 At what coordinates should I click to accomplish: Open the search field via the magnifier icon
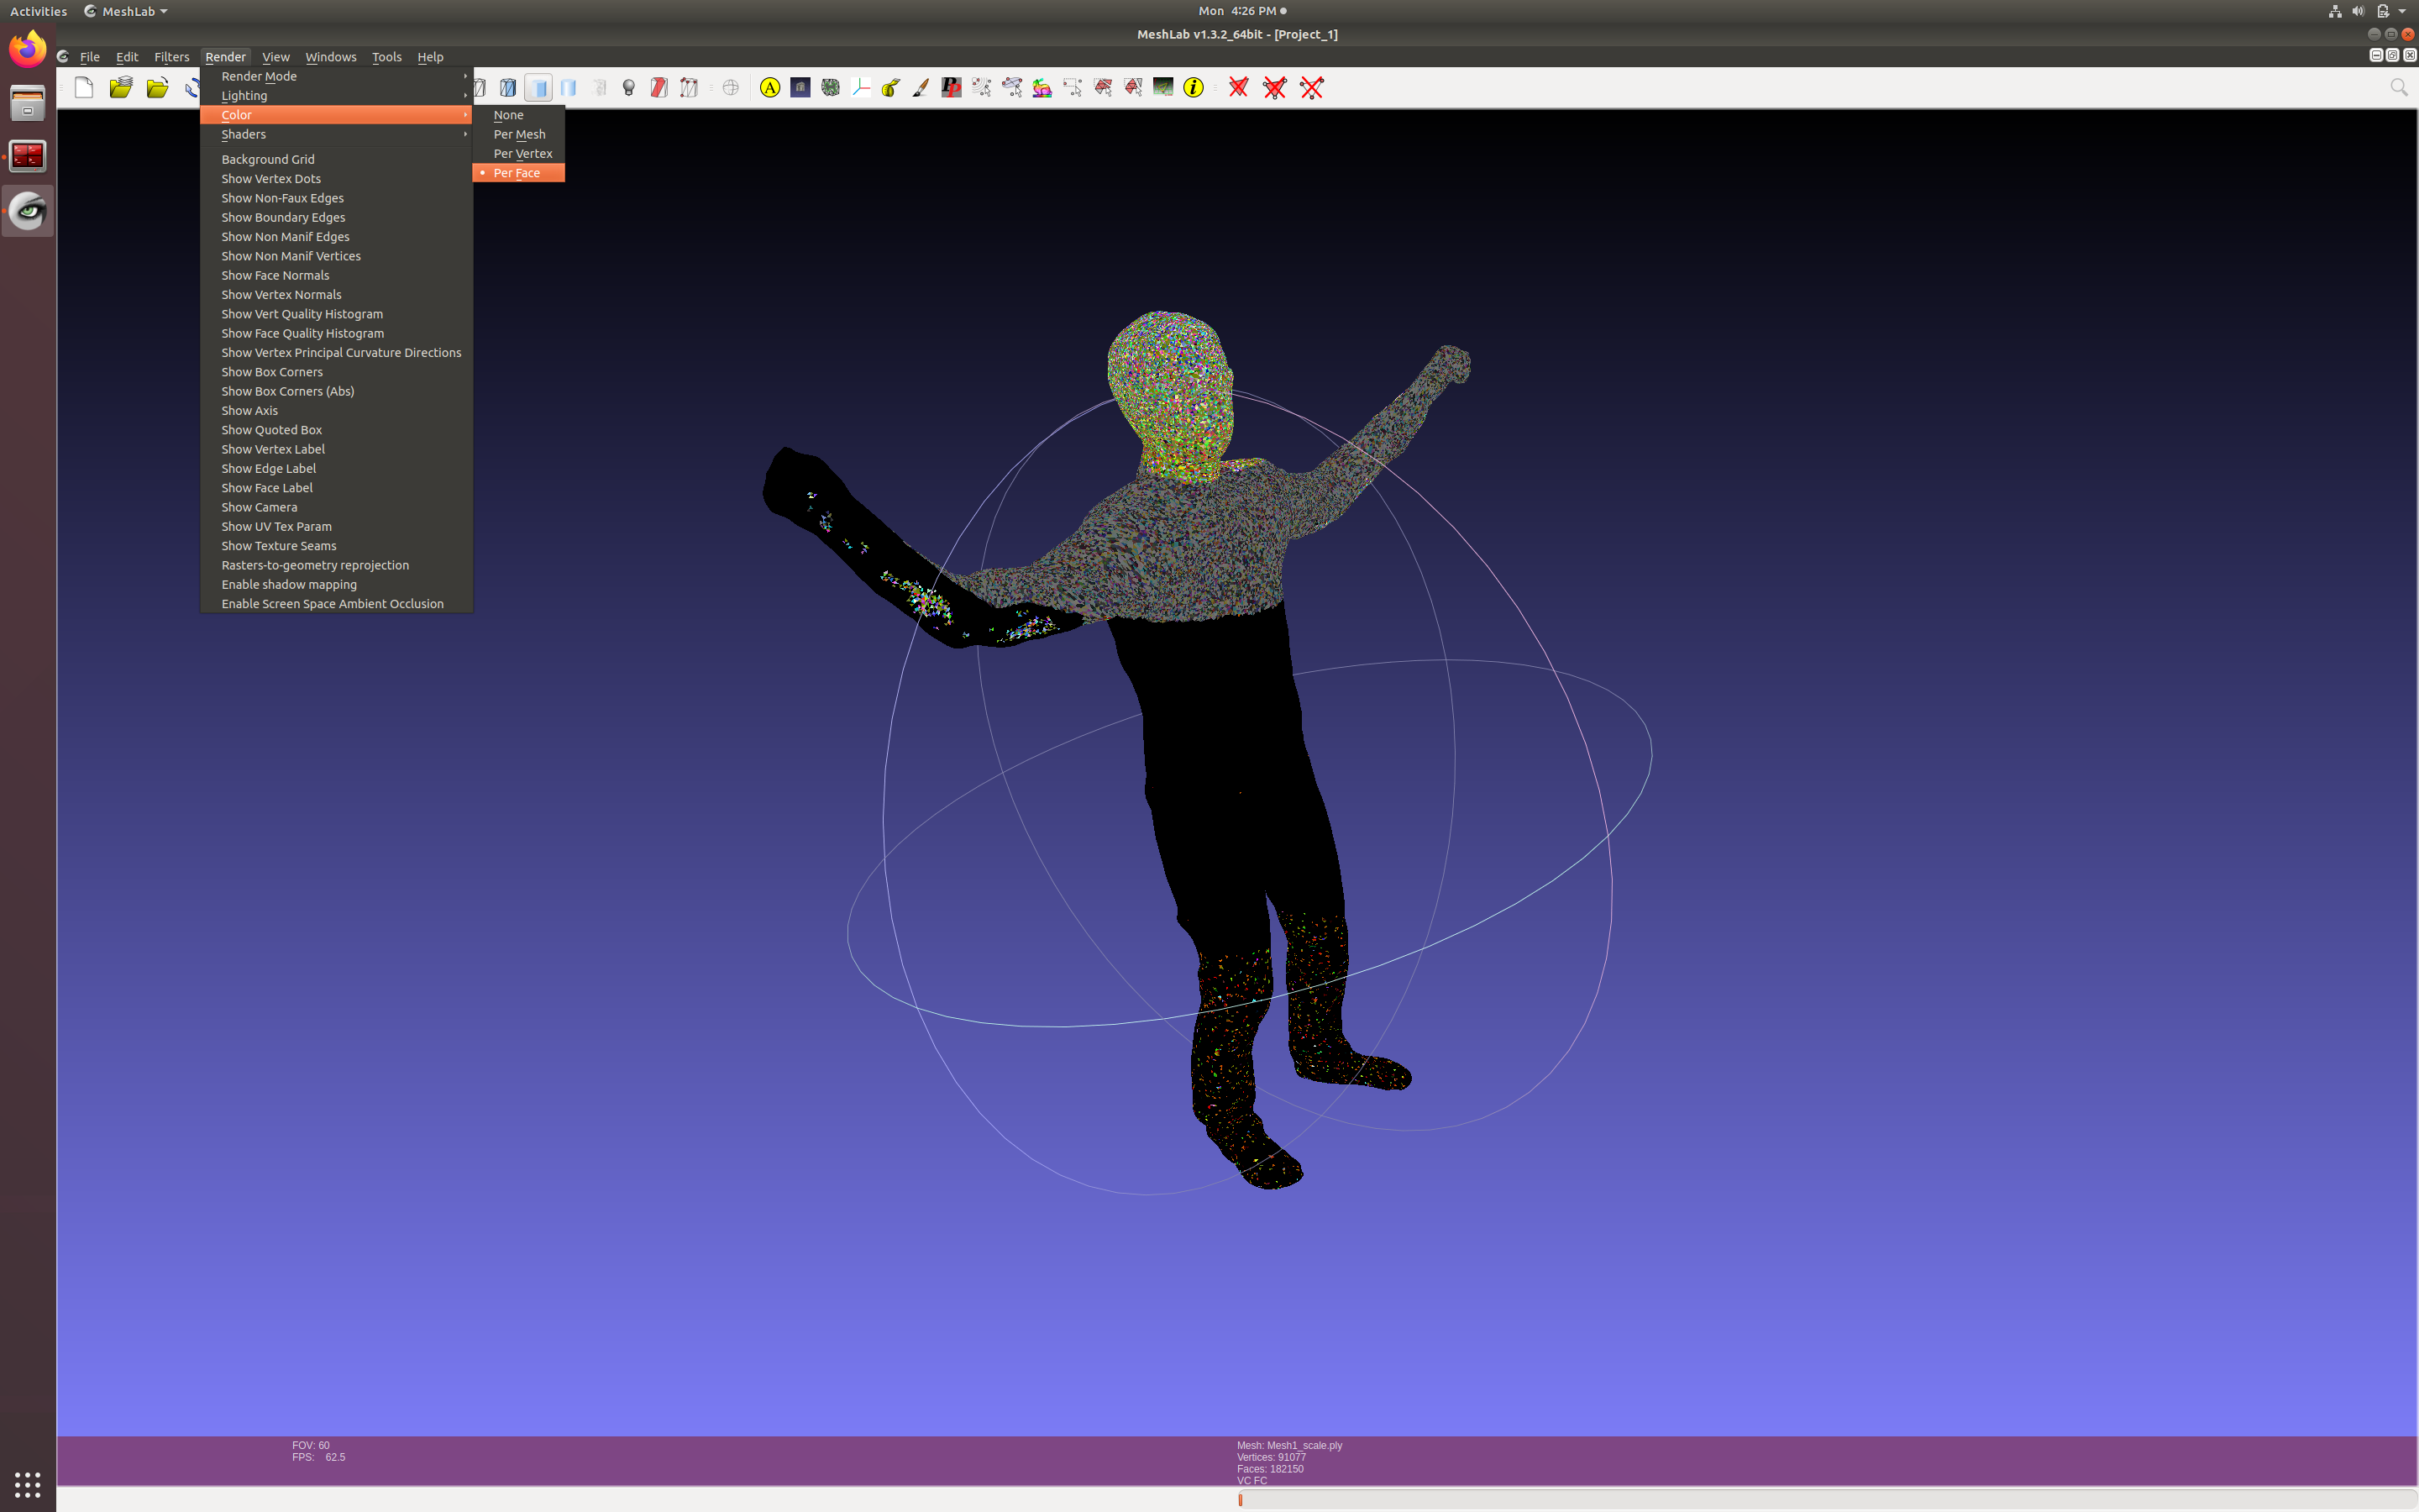tap(2398, 88)
